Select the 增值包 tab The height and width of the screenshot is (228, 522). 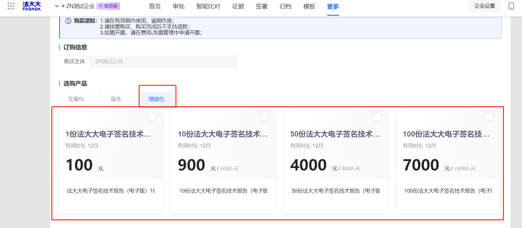click(x=156, y=99)
